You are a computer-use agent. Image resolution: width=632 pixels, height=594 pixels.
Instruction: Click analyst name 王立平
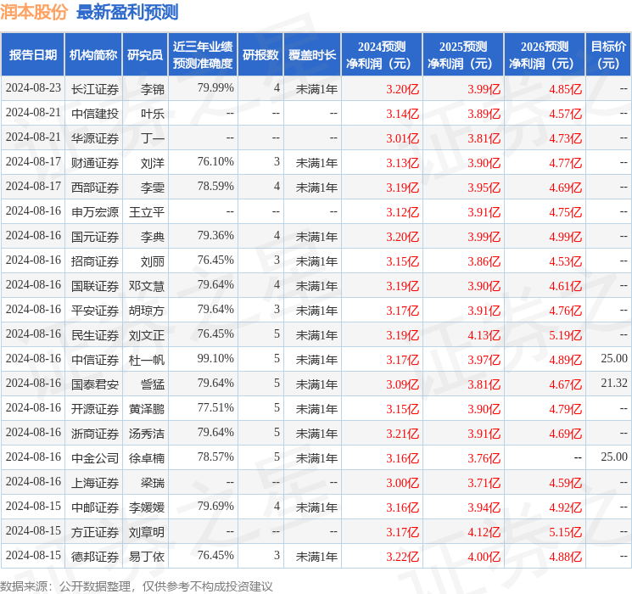[146, 212]
